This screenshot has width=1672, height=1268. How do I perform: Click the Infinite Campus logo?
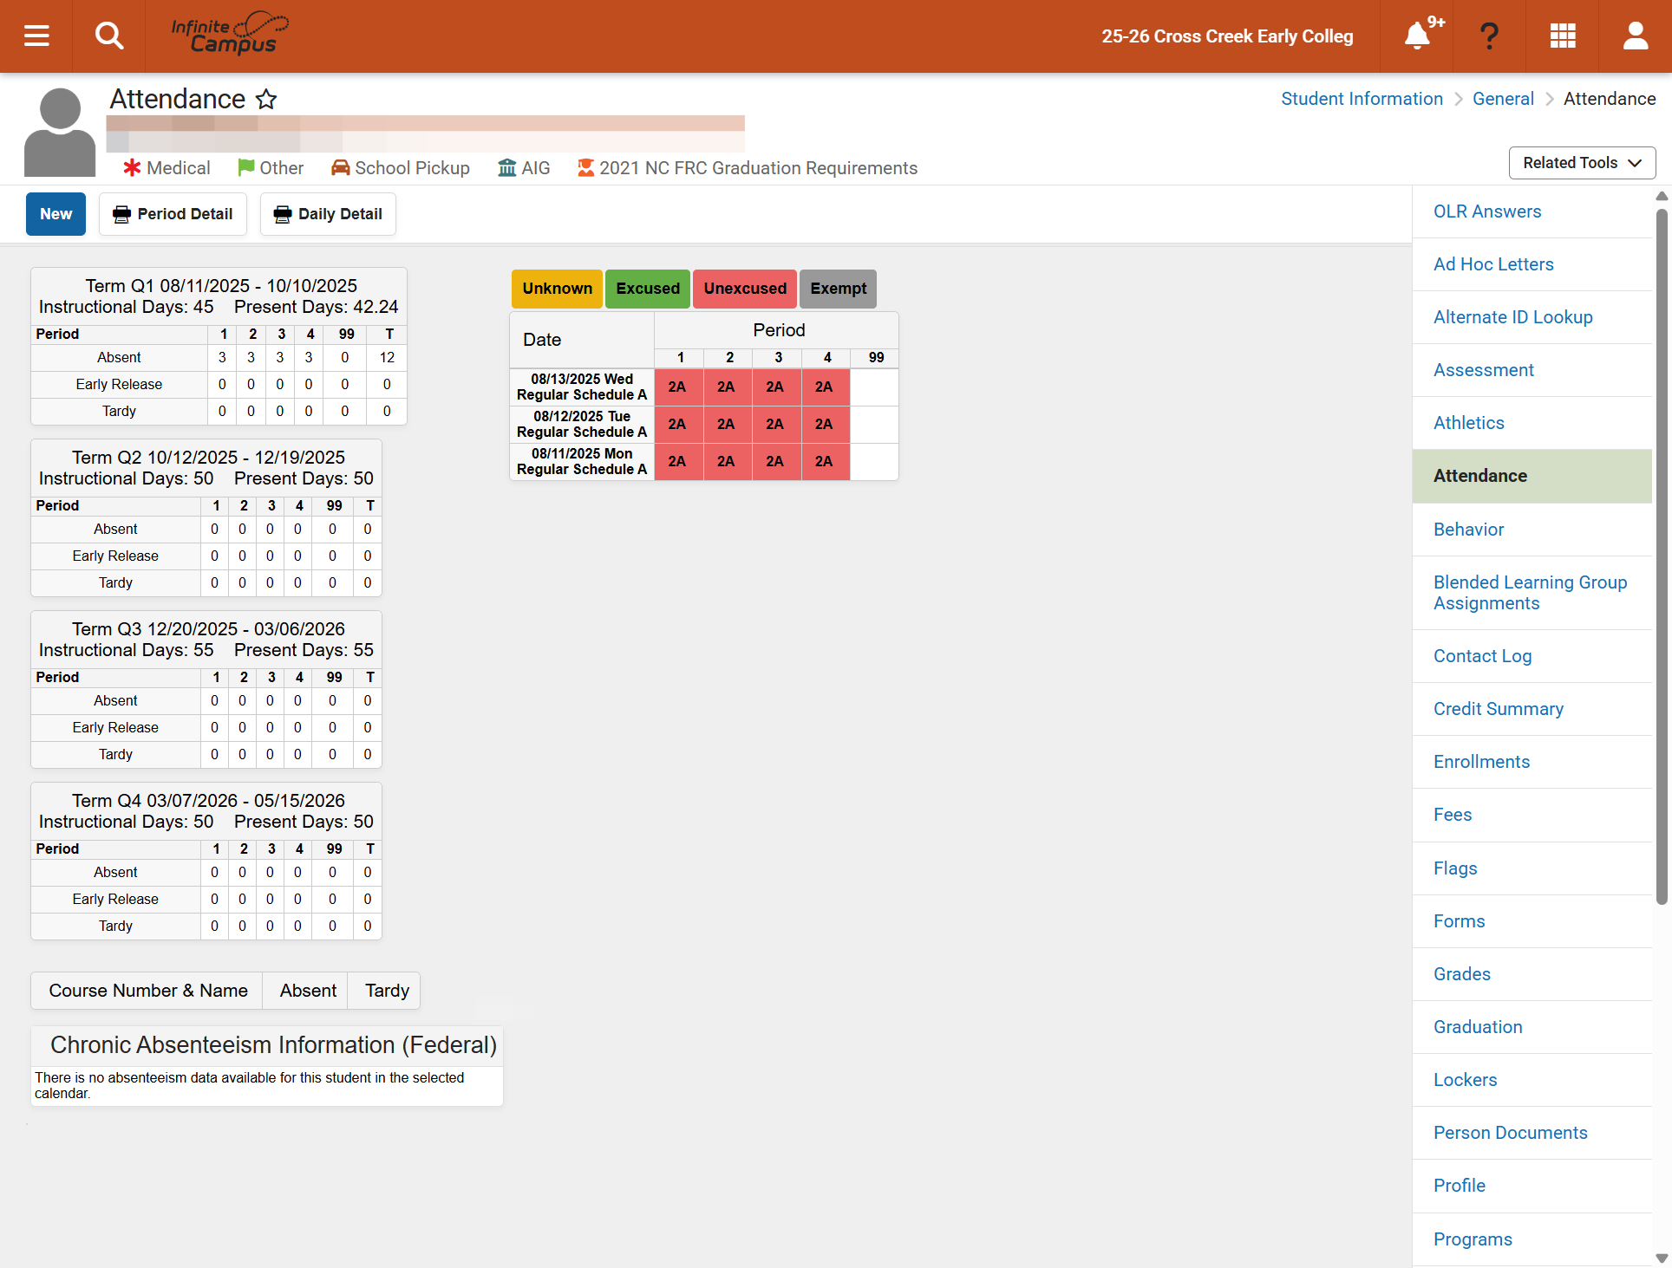tap(230, 35)
